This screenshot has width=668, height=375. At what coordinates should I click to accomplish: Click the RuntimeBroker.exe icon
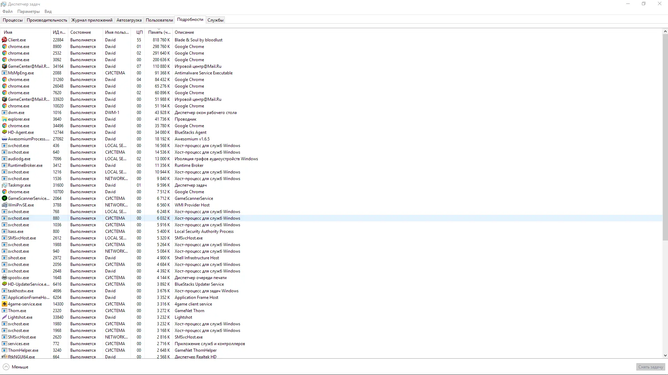pos(5,165)
